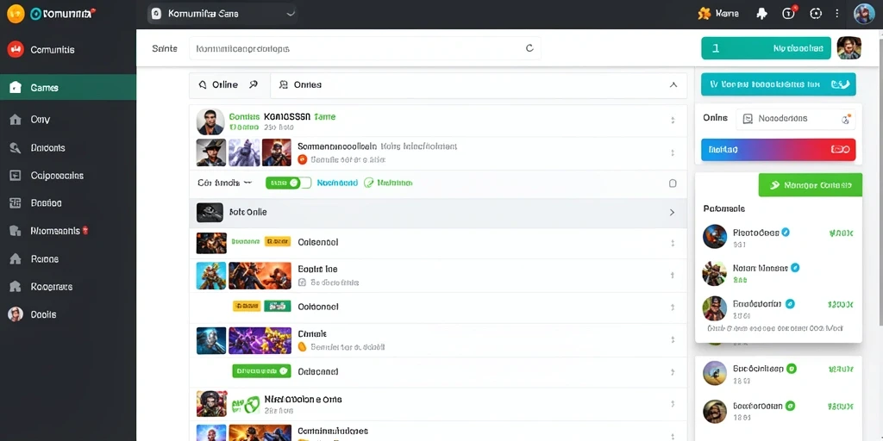Click the user avatar in Kenasssn row

210,121
